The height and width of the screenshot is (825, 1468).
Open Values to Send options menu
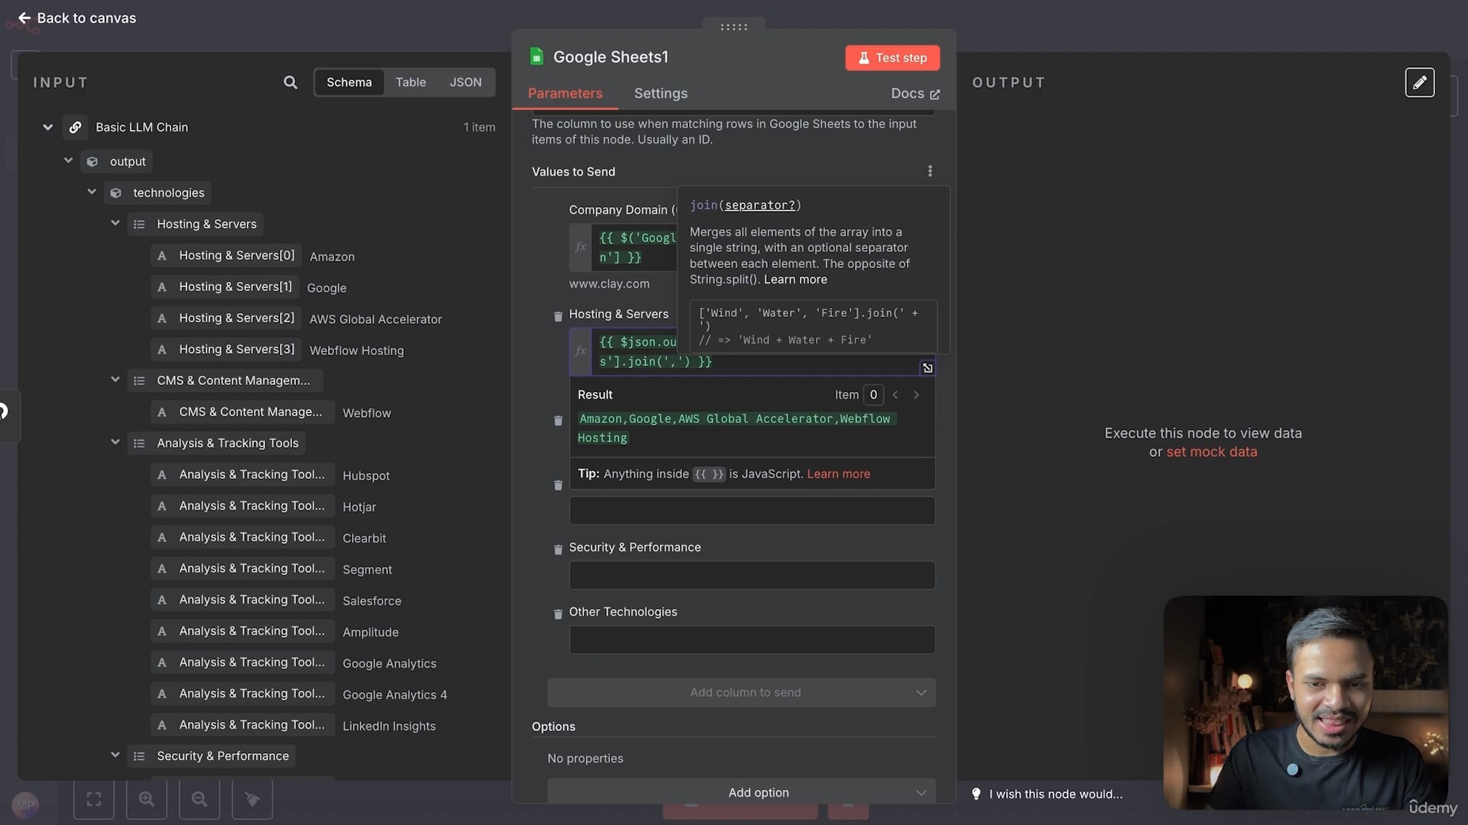click(930, 171)
